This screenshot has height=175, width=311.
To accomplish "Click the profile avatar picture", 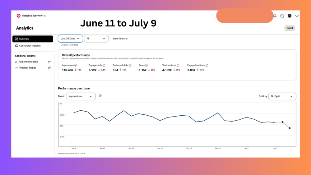I will coord(290,16).
